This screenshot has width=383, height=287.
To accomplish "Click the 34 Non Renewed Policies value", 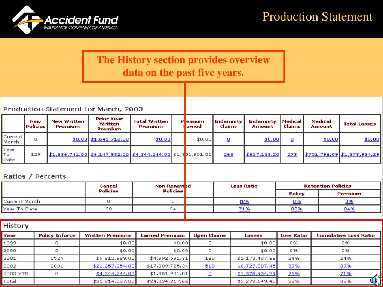I will tap(173, 209).
